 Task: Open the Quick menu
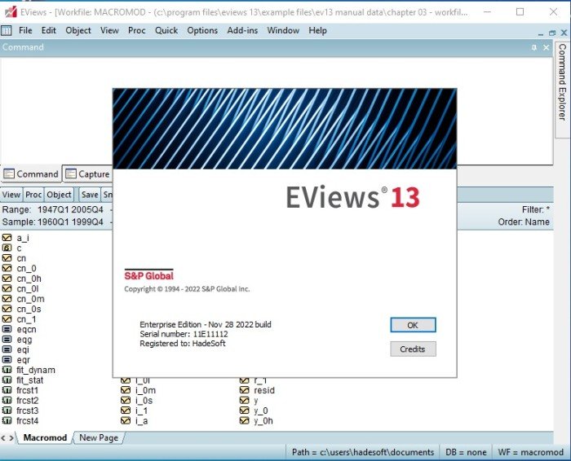166,30
